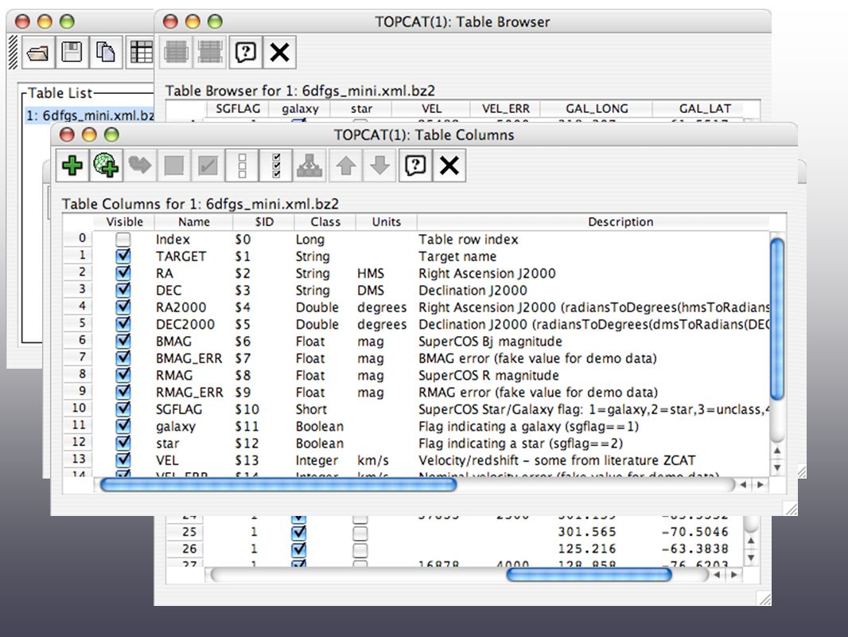848x637 pixels.
Task: Click the explode array column icon
Action: pos(310,166)
